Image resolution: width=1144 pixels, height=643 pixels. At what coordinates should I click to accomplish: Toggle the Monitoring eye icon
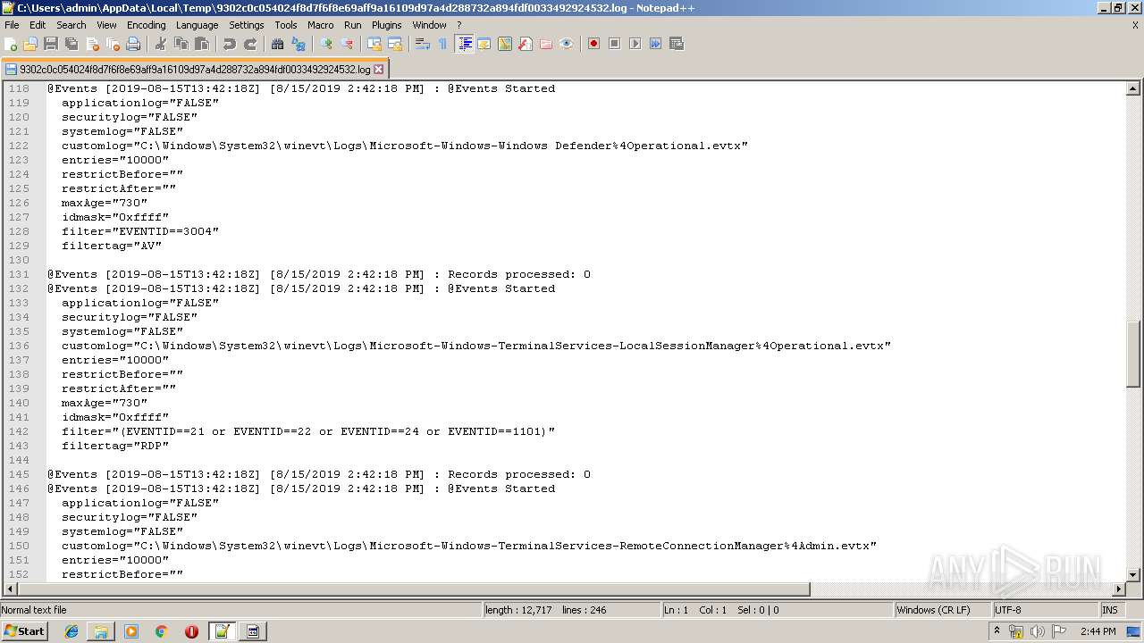(x=567, y=44)
